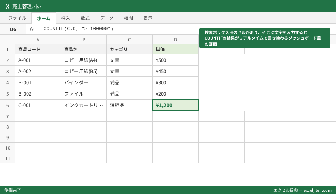Image resolution: width=336 pixels, height=194 pixels.
Task: Select the ¥500 price cell
Action: tap(175, 60)
